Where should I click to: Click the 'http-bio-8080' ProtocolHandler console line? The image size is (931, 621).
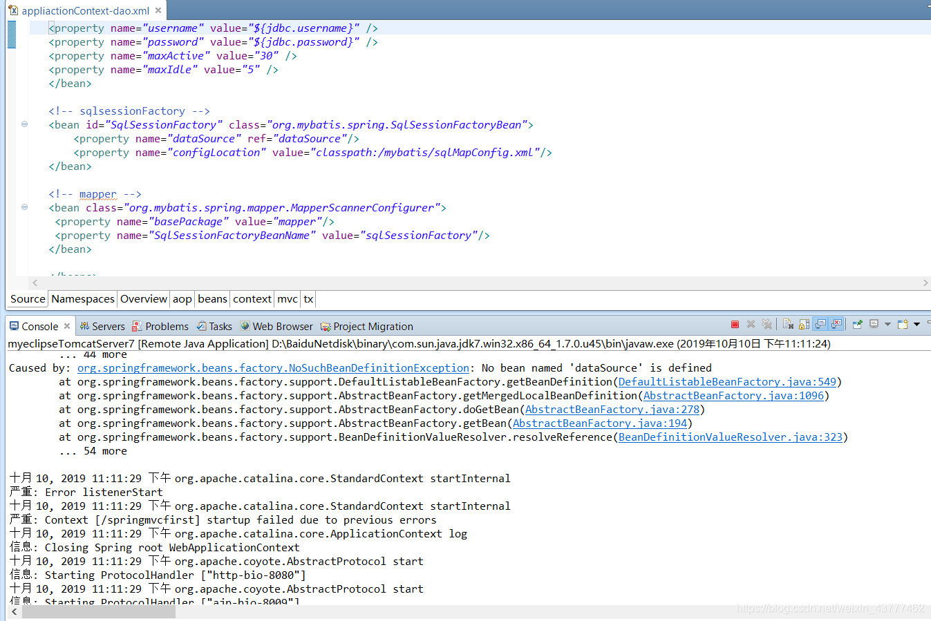pos(158,575)
